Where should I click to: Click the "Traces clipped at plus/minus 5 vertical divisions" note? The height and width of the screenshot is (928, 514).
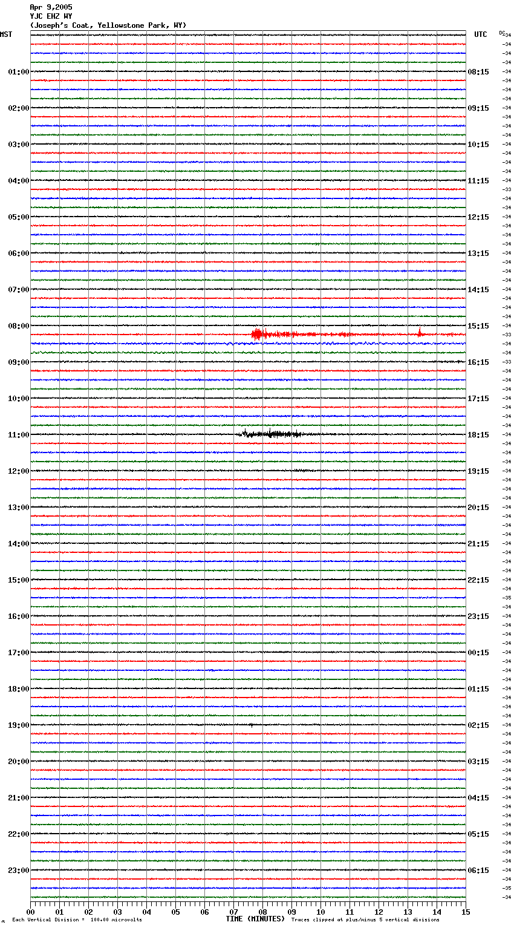[365, 920]
